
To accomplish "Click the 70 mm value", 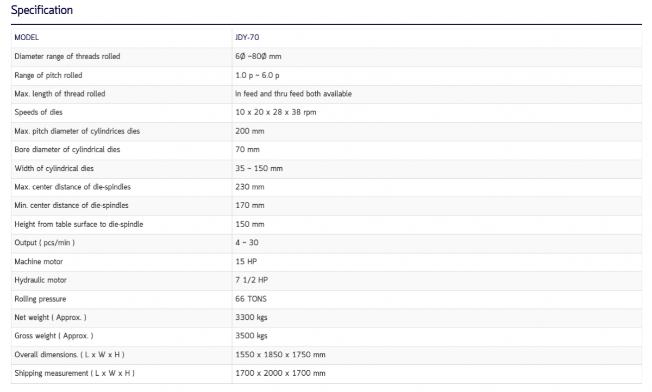I will click(x=247, y=150).
